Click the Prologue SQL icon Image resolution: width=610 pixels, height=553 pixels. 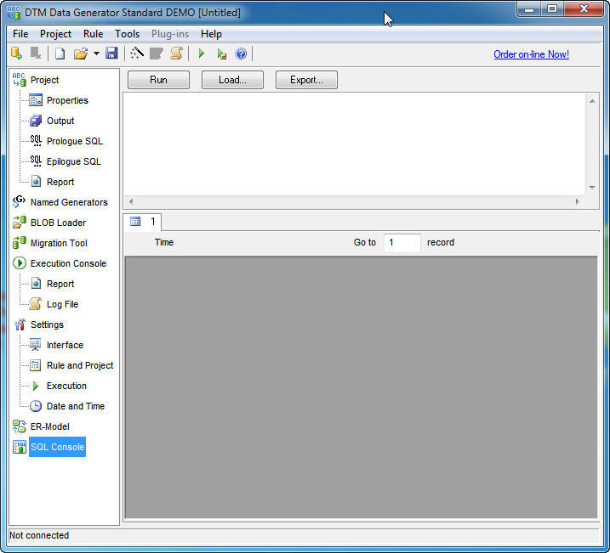pos(36,140)
